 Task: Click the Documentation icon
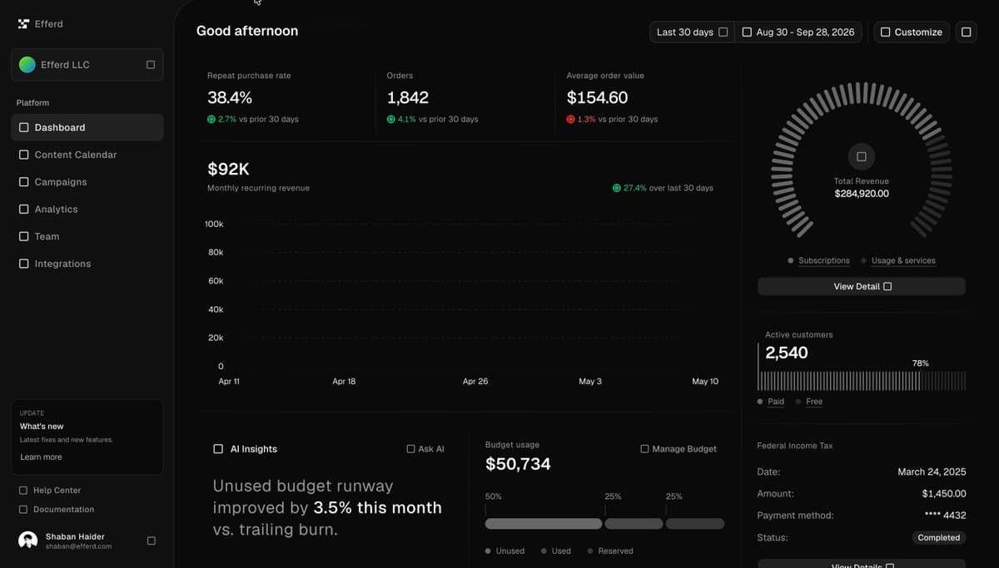23,510
